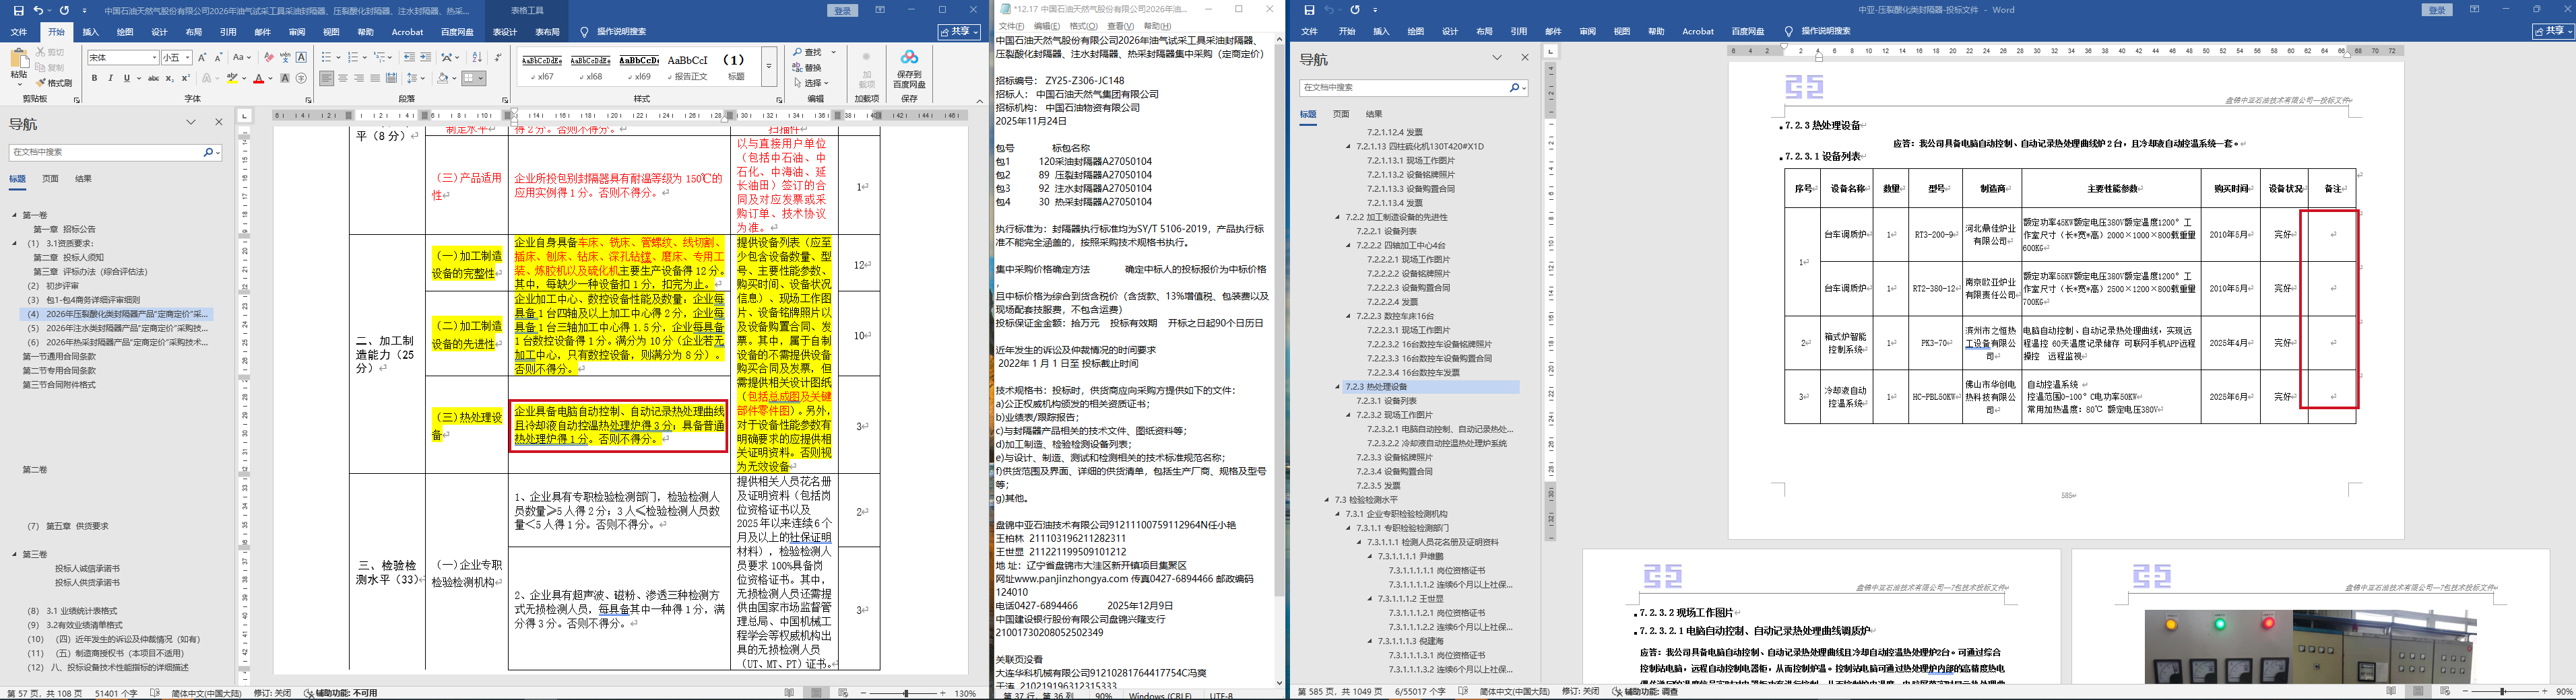2576x700 pixels.
Task: Click the character border icon
Action: tap(302, 58)
